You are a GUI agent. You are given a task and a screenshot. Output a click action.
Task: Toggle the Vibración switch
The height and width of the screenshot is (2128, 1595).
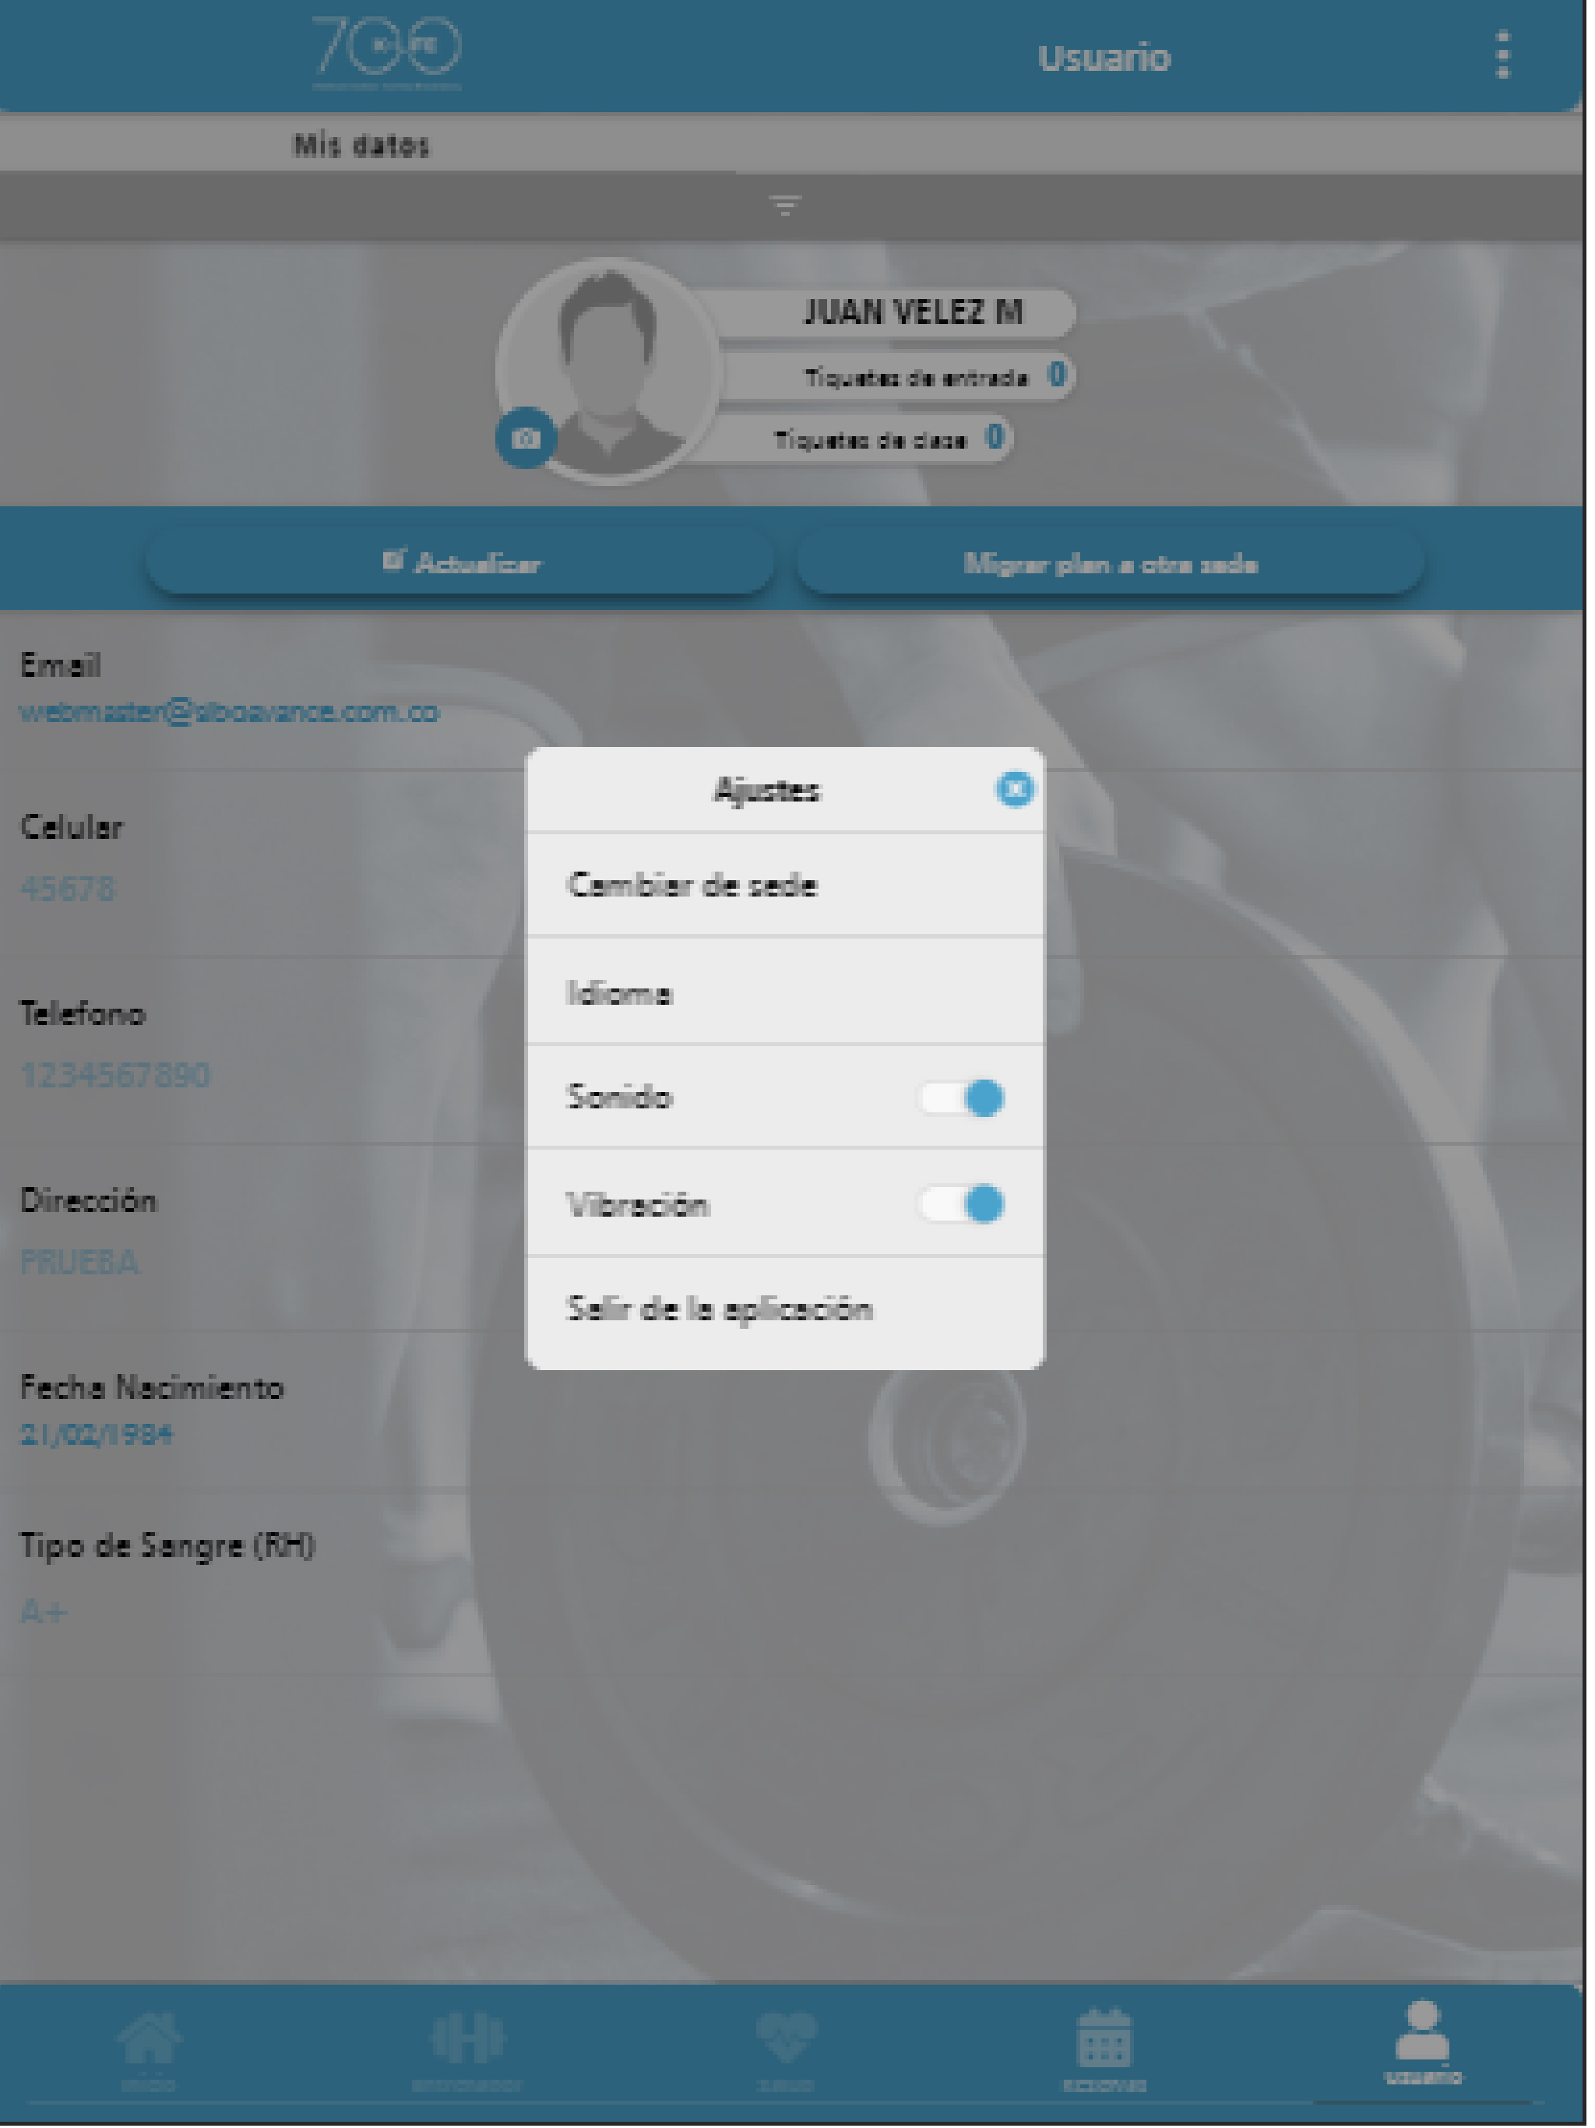click(x=961, y=1203)
